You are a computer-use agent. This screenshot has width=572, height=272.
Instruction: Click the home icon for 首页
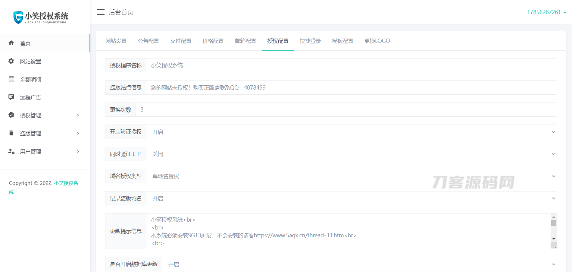11,43
